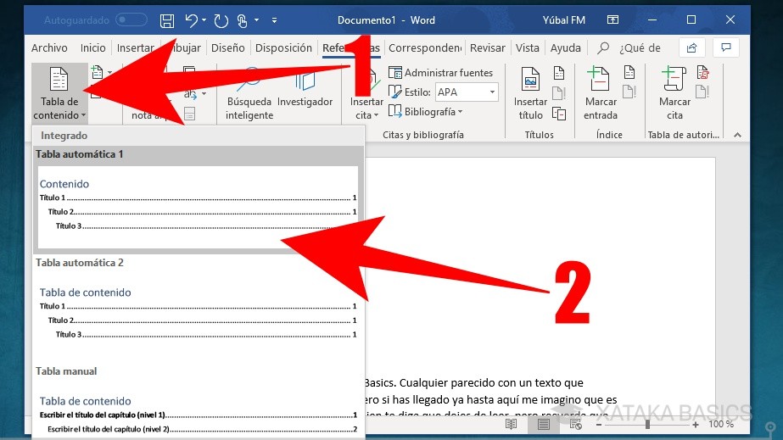Toggle the Autoguardado switch
Image resolution: width=783 pixels, height=440 pixels.
(131, 20)
